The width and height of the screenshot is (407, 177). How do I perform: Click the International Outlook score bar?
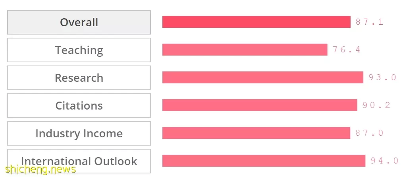point(264,161)
